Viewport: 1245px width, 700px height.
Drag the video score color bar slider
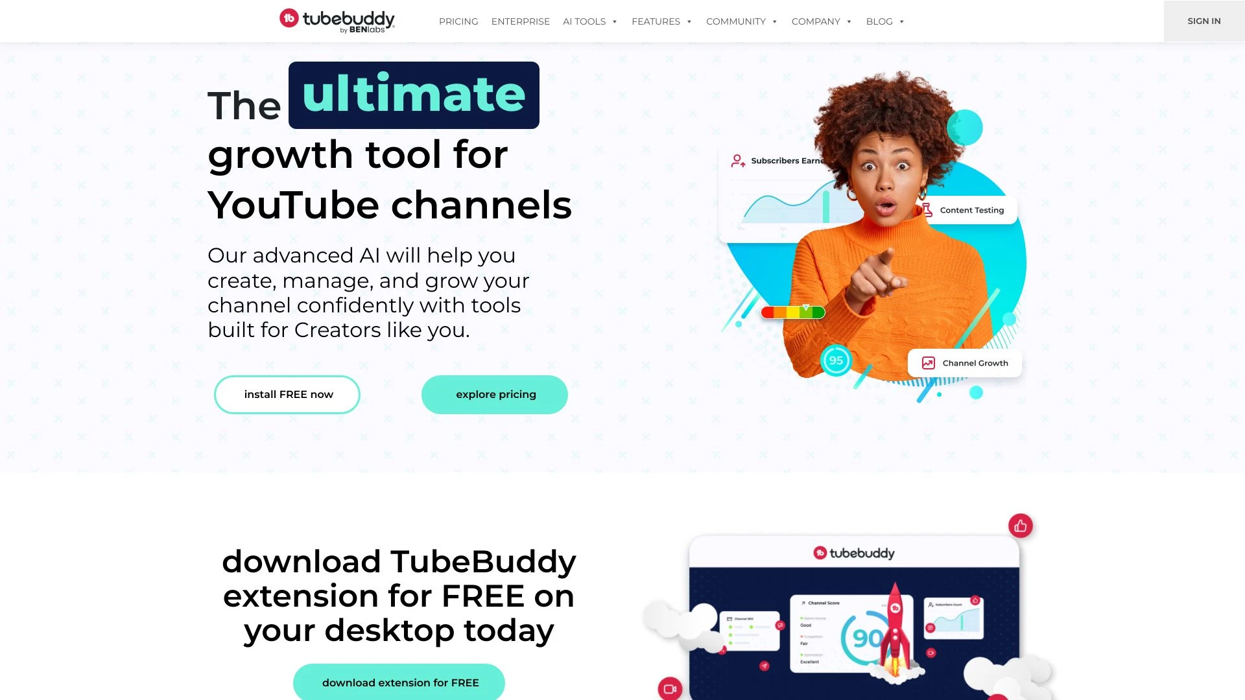(803, 308)
